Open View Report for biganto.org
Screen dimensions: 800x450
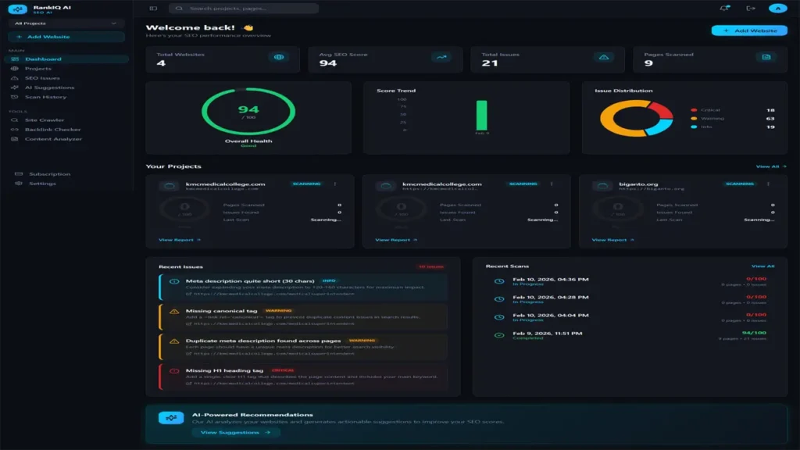612,240
